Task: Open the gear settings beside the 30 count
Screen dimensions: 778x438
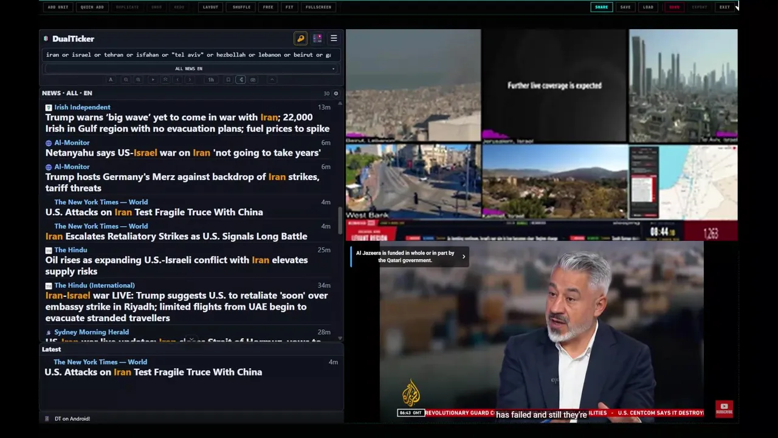Action: coord(336,94)
